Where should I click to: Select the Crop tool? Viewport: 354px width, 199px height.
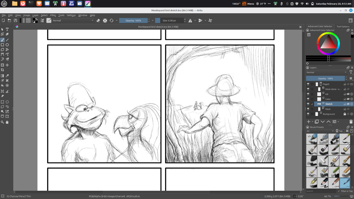coord(2,70)
